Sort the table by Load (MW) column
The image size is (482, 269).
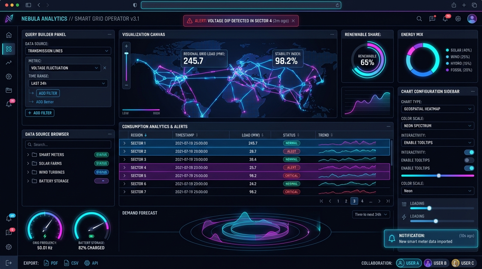click(x=262, y=135)
